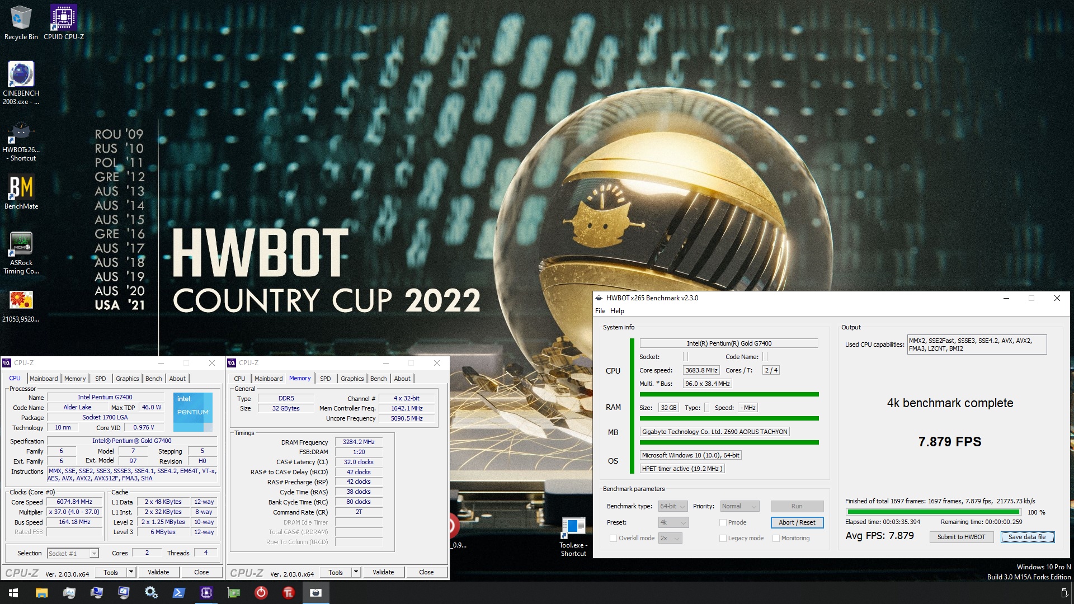Click the Z690 AORUS TACHYON motherboard field
The image size is (1074, 604).
(x=714, y=432)
